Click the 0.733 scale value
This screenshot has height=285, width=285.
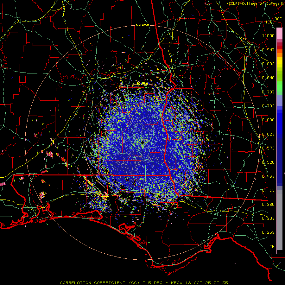268,106
